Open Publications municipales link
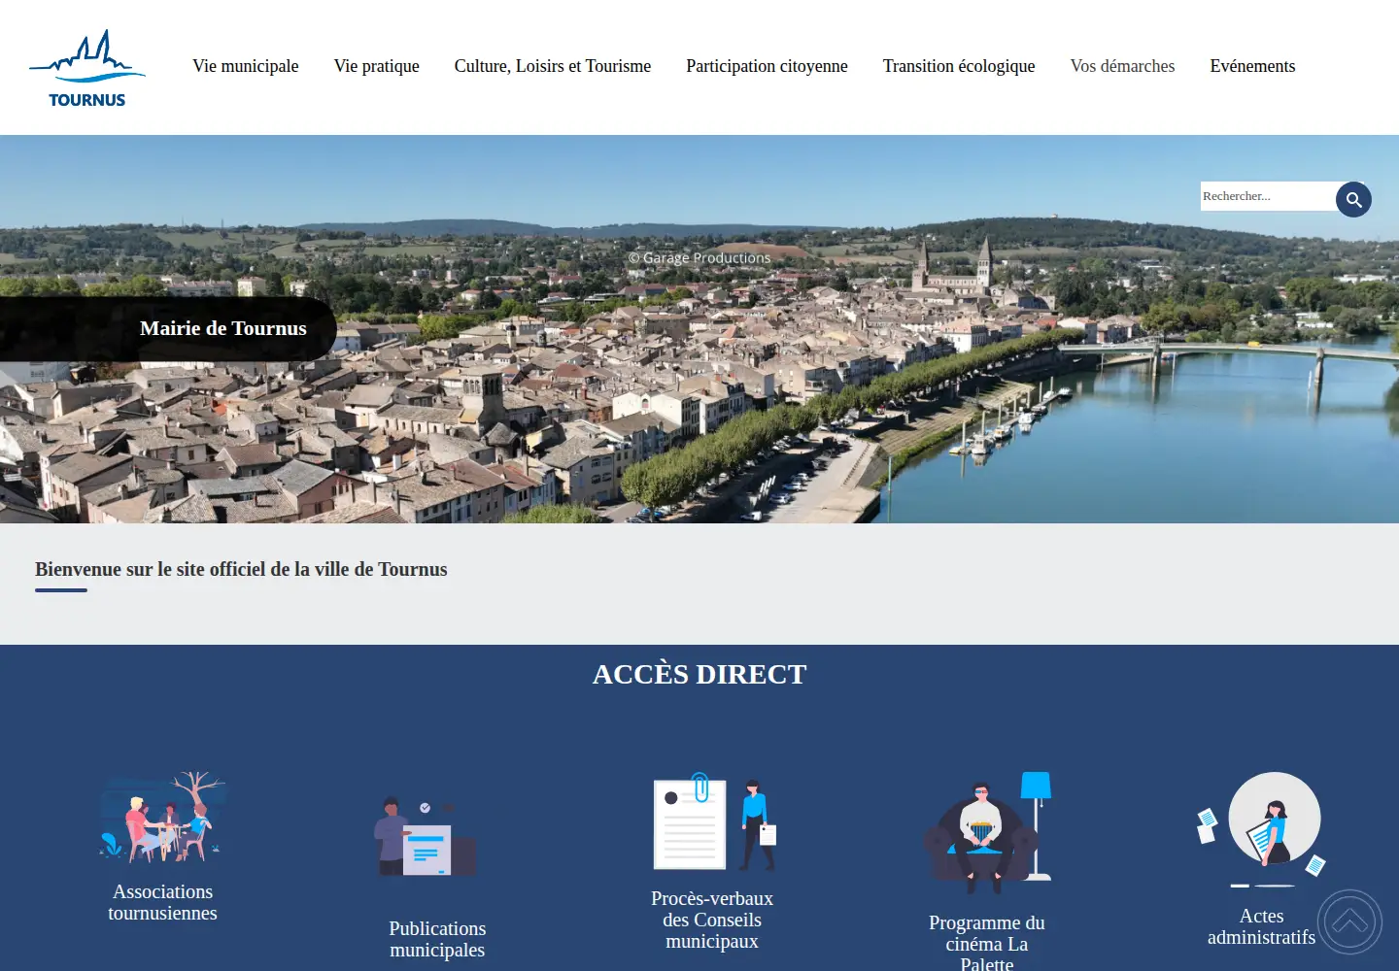The width and height of the screenshot is (1399, 971). 437,939
